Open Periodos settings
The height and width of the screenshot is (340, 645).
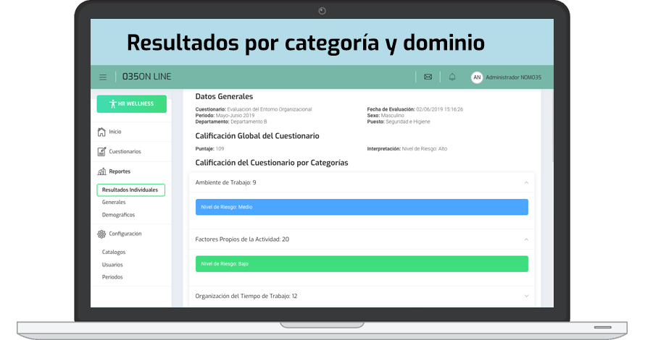coord(112,277)
